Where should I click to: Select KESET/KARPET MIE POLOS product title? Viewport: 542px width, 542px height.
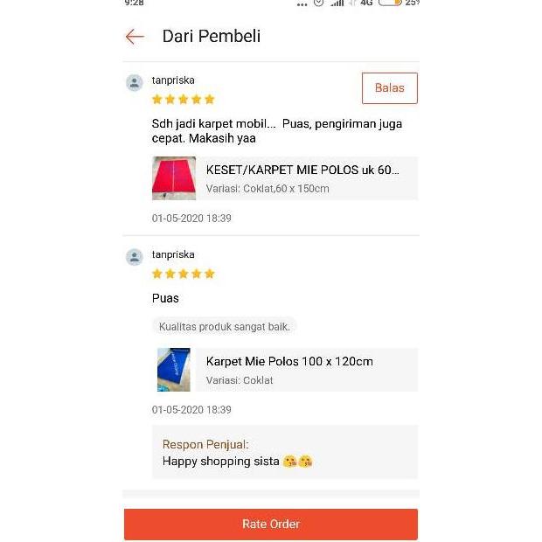click(302, 170)
